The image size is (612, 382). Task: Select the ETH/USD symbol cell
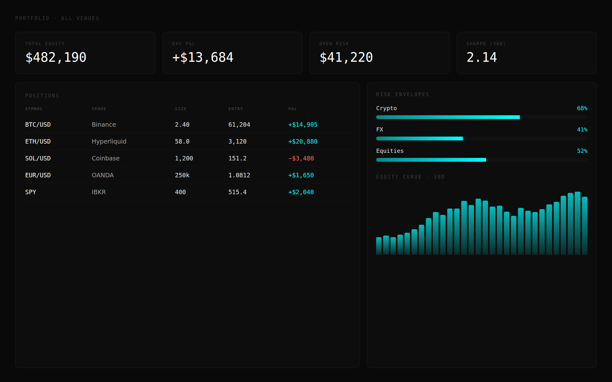click(x=38, y=142)
